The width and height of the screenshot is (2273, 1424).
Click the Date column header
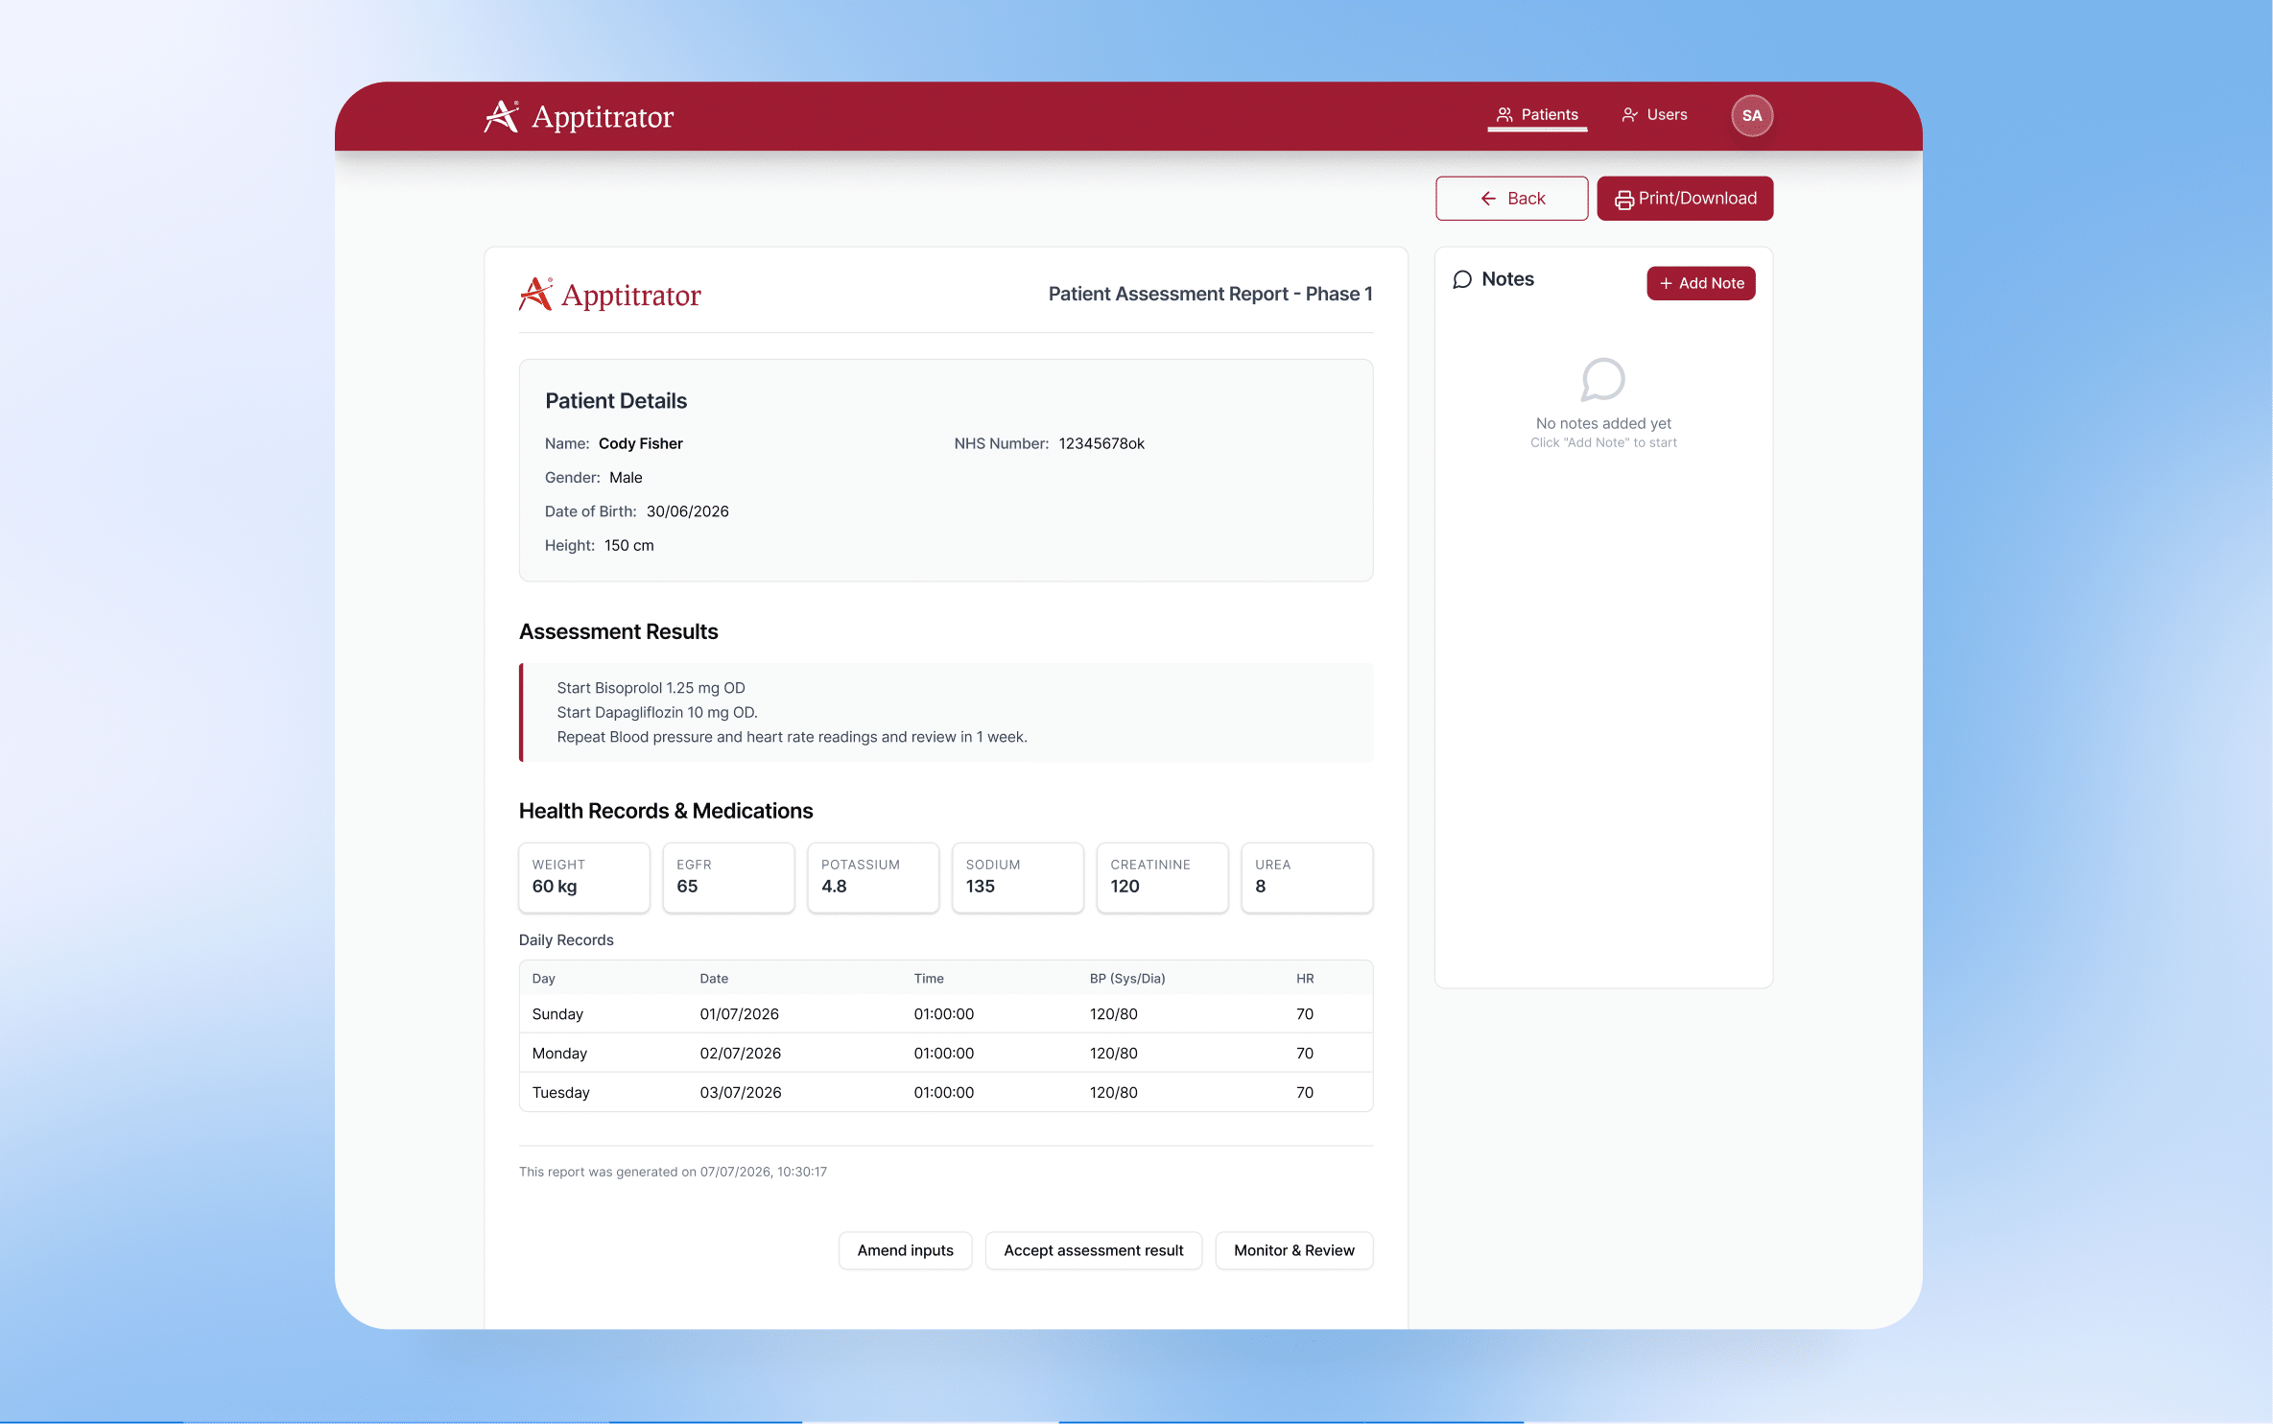point(713,979)
